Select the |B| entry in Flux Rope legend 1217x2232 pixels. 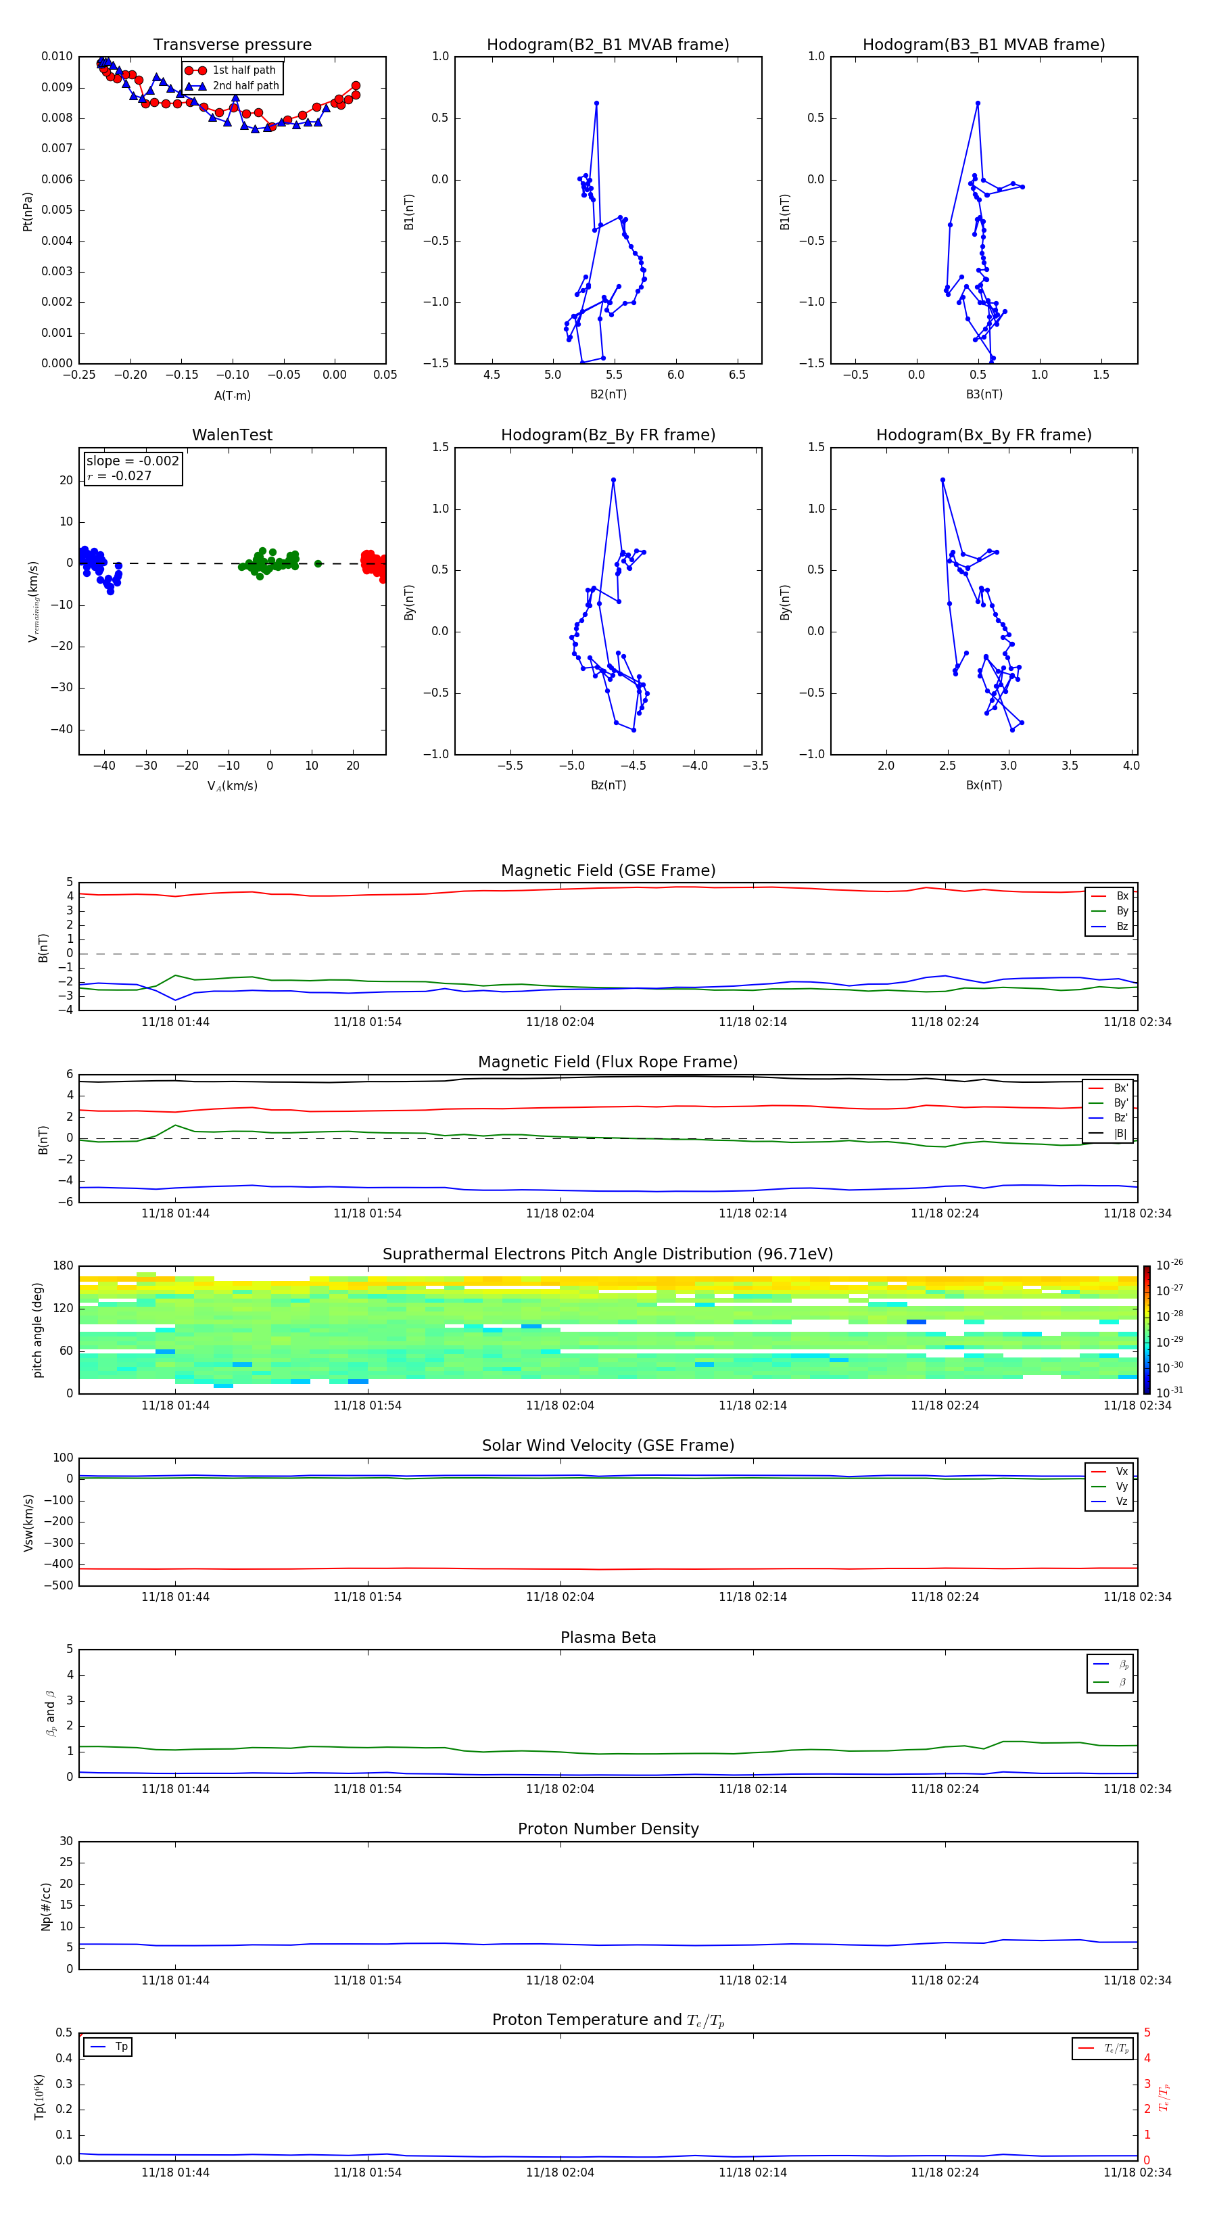1108,1134
